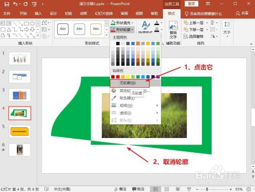Pick orange theme color swatch
Viewport: 255px width, 192px height.
(138, 43)
